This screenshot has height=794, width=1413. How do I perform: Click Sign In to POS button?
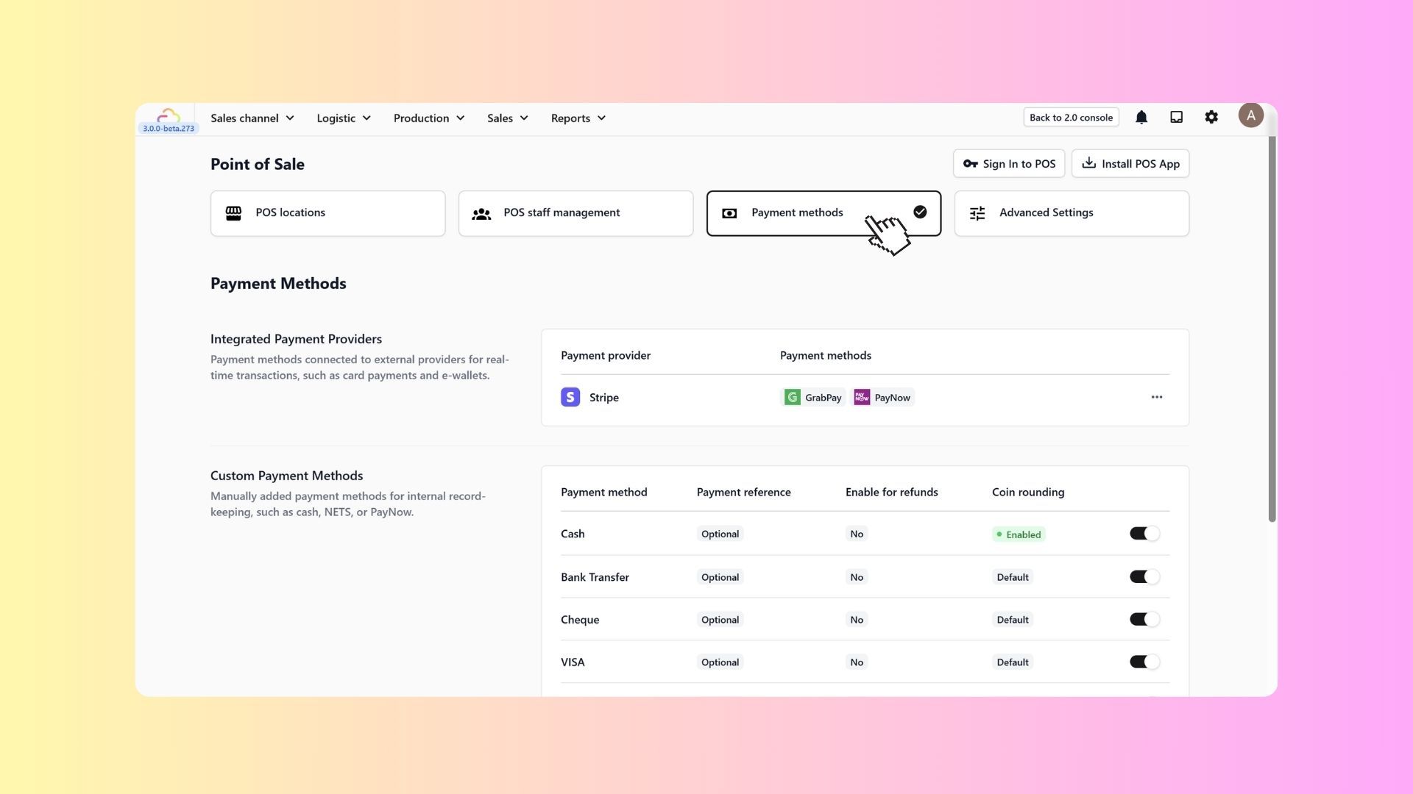click(1008, 164)
